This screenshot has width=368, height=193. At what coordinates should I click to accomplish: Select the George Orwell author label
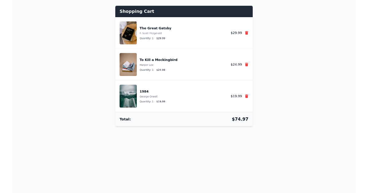[148, 96]
